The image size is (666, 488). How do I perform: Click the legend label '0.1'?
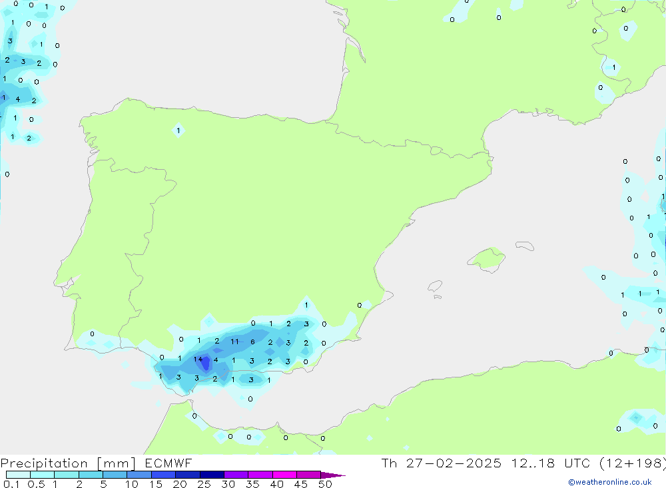(x=11, y=484)
